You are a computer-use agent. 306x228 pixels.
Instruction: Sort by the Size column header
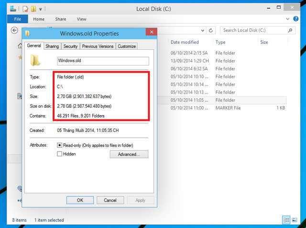click(x=264, y=42)
